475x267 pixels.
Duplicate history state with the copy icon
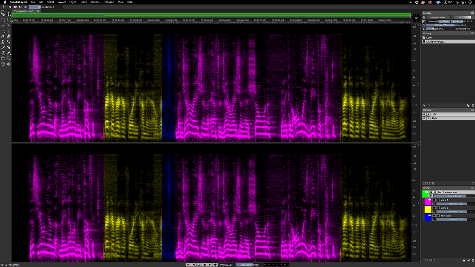tap(468, 105)
